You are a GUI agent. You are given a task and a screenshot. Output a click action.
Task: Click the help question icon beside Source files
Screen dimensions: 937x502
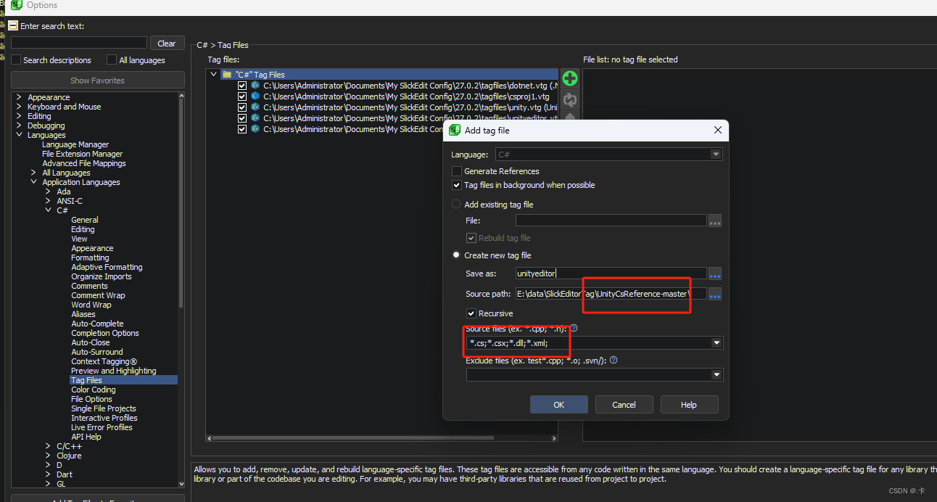[574, 329]
